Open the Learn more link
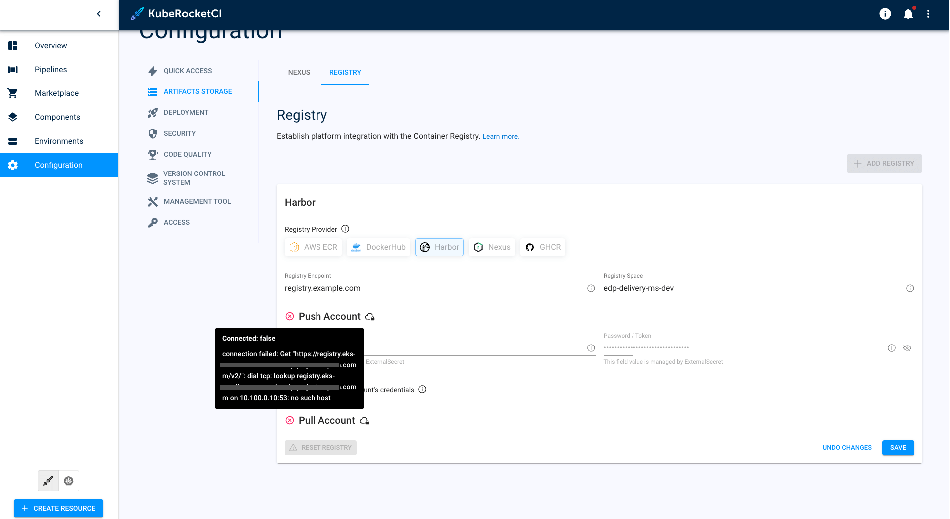 [x=500, y=136]
